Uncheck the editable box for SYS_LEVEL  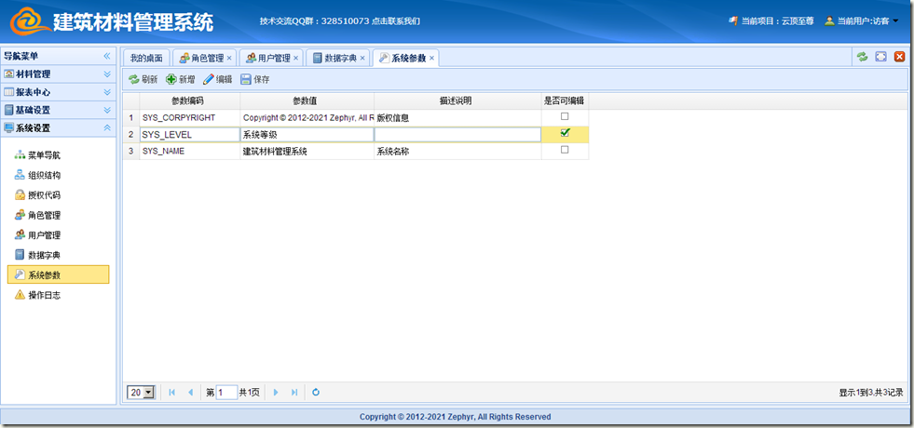(x=565, y=133)
